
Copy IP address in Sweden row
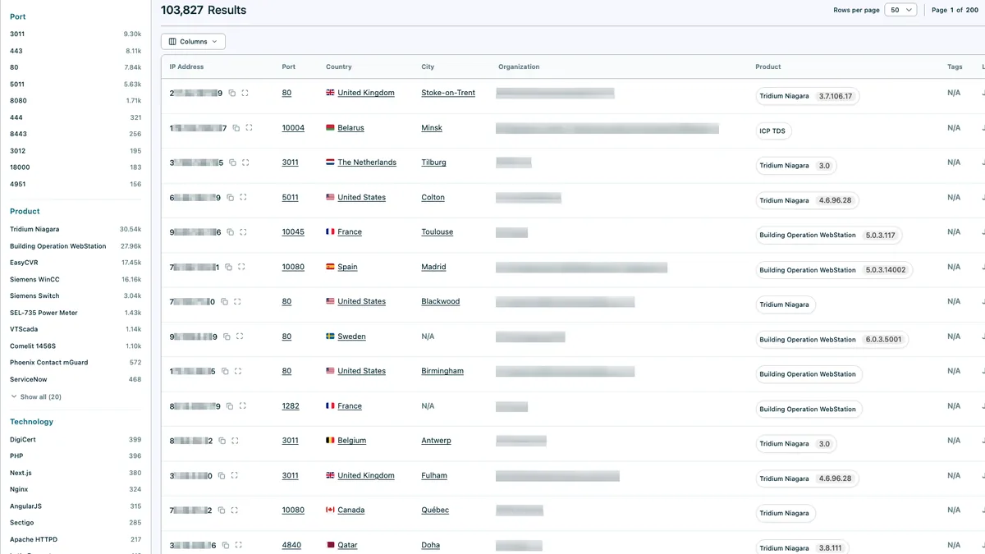click(x=227, y=337)
